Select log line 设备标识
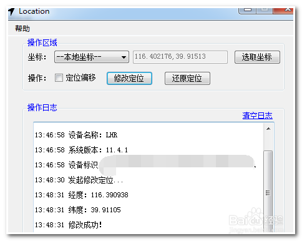The height and width of the screenshot is (241, 302). point(66,165)
